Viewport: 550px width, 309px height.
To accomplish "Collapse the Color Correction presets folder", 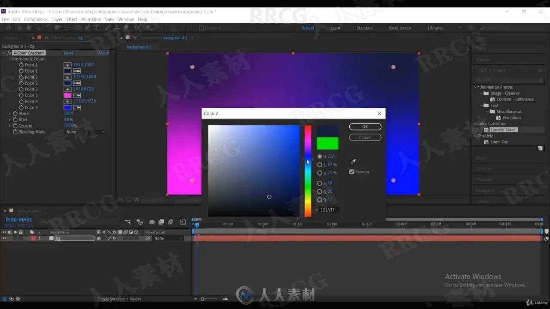I will [x=475, y=124].
